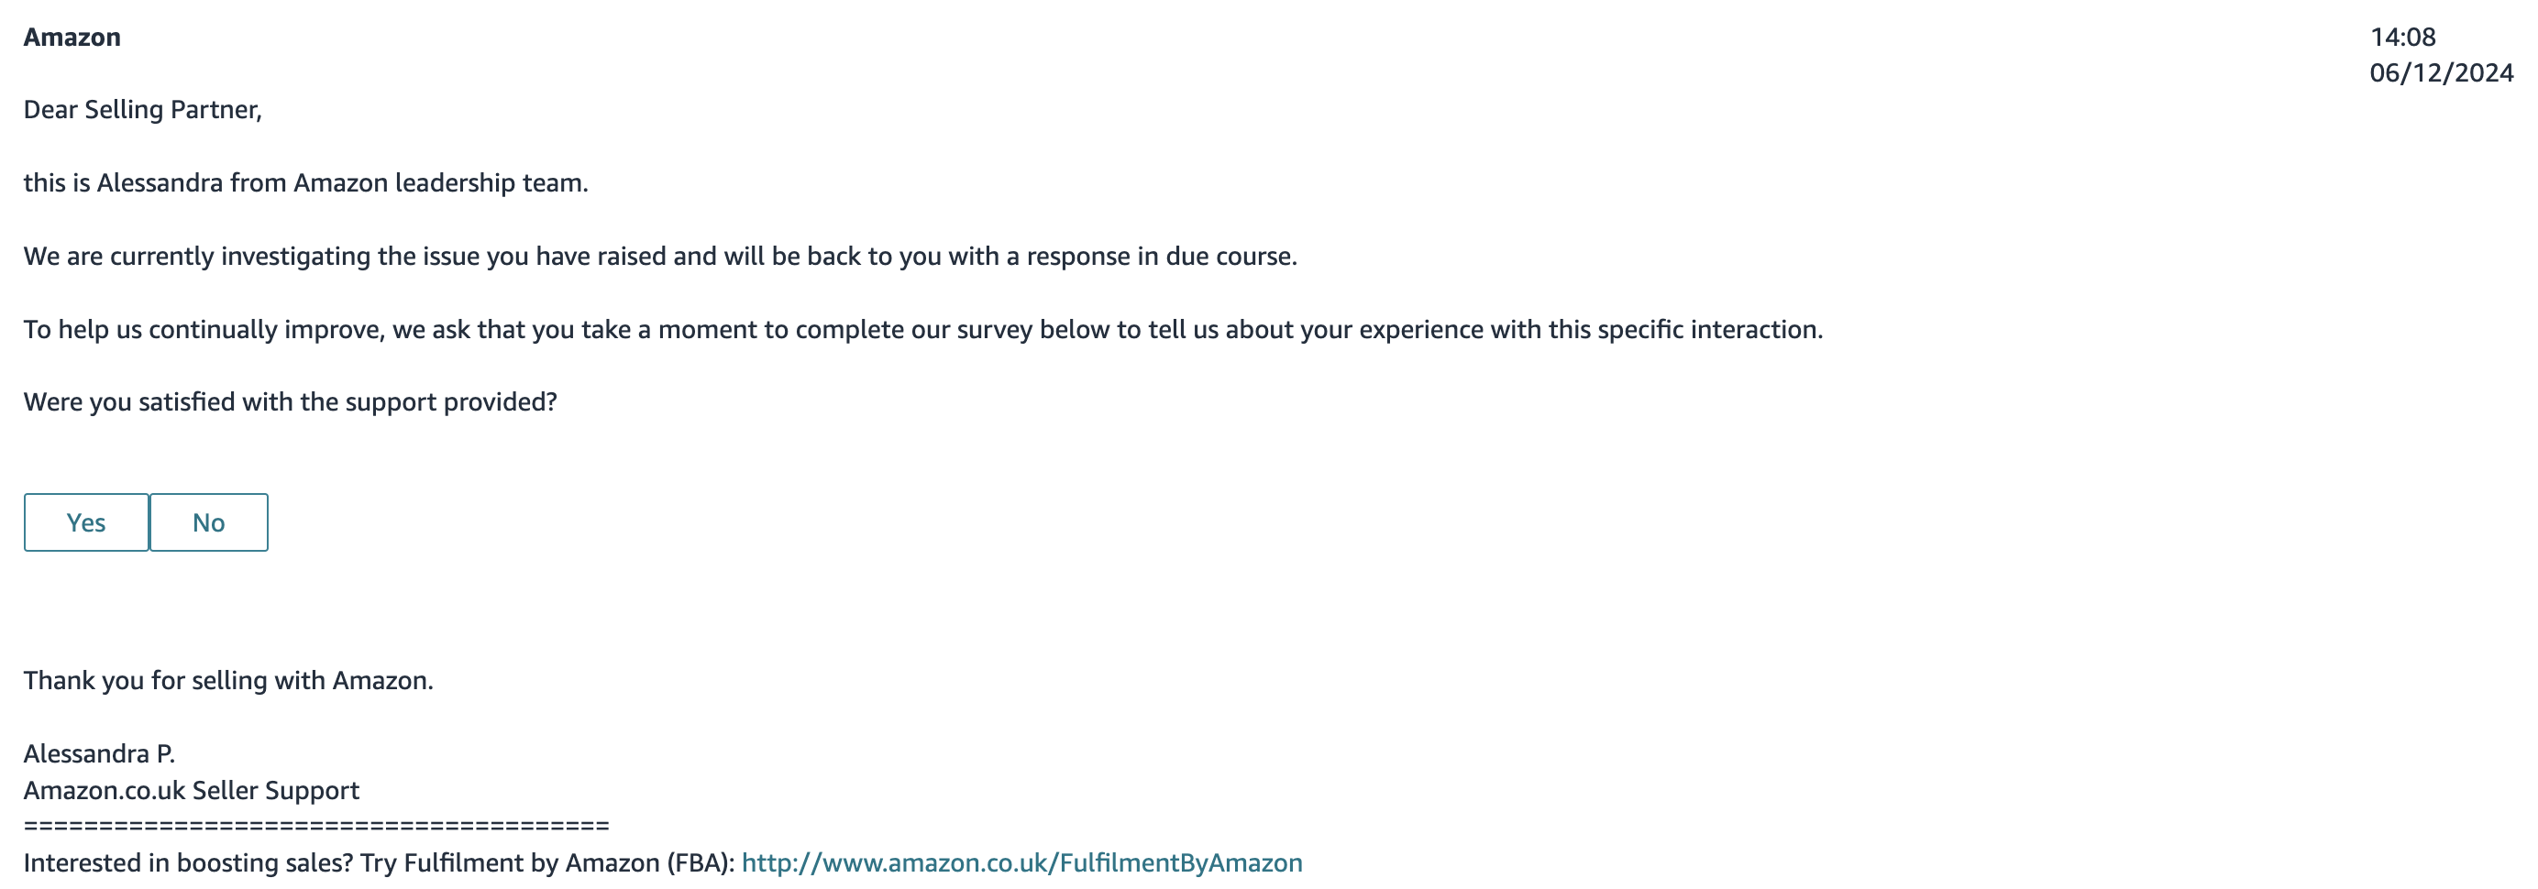Answer No to the satisfaction survey
This screenshot has width=2538, height=889.
209,521
